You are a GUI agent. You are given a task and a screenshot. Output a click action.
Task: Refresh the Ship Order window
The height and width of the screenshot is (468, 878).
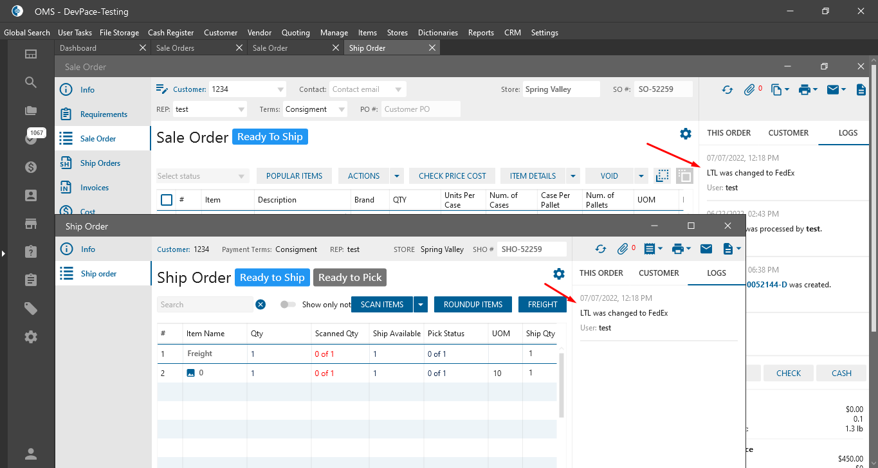(601, 249)
